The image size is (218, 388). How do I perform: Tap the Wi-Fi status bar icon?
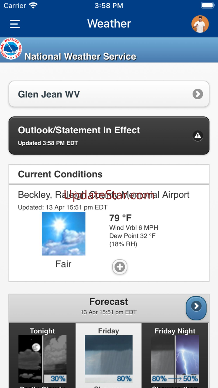(x=33, y=5)
